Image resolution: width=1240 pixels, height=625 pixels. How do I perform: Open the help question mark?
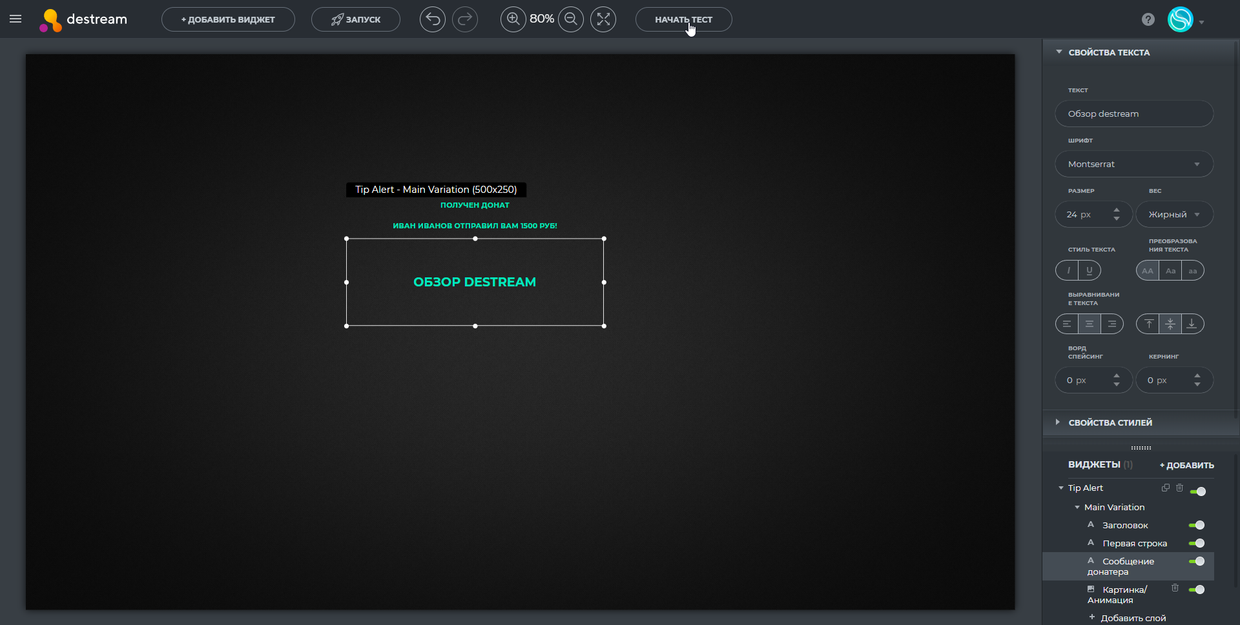[x=1148, y=19]
